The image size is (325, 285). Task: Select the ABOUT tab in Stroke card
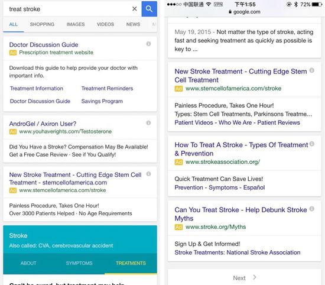(x=28, y=263)
